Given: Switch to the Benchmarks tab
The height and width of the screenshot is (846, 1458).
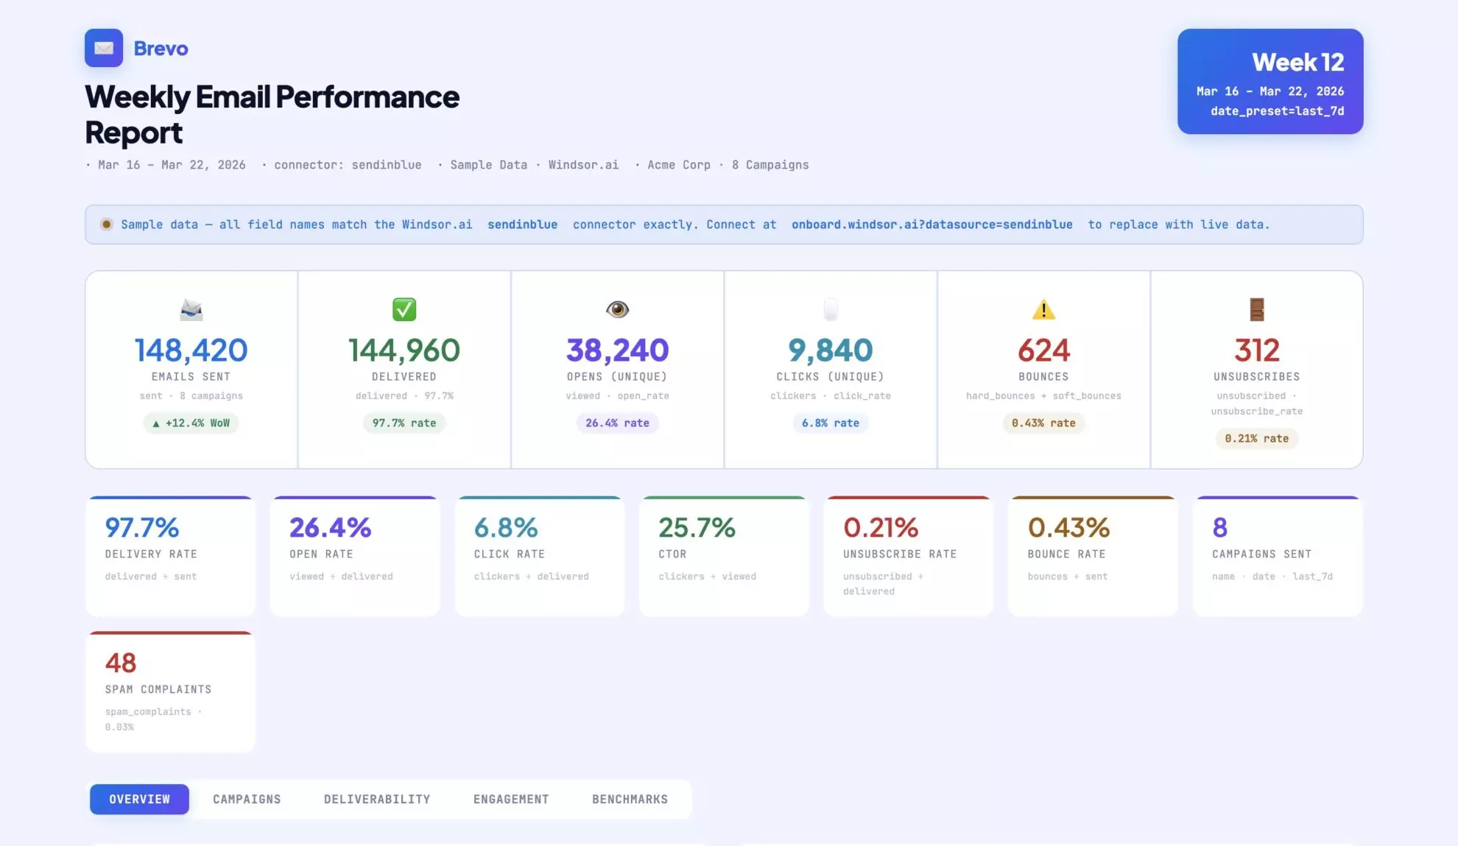Looking at the screenshot, I should 630,799.
